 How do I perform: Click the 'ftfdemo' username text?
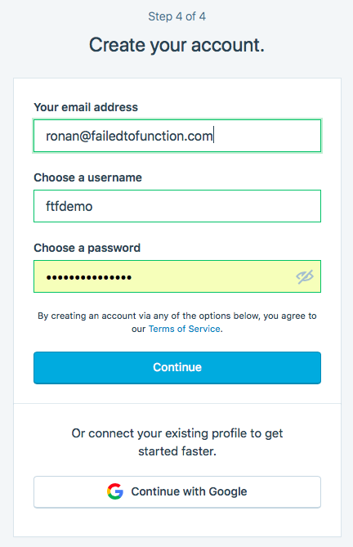click(69, 206)
